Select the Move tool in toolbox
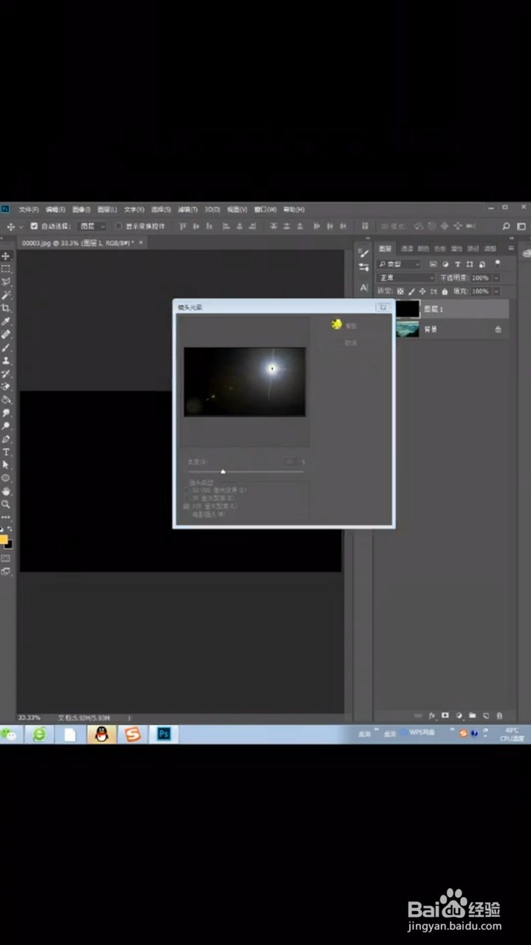531x945 pixels. [6, 255]
